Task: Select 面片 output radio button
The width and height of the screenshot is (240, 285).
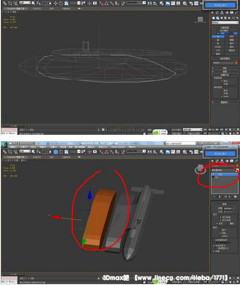Action: click(x=220, y=230)
